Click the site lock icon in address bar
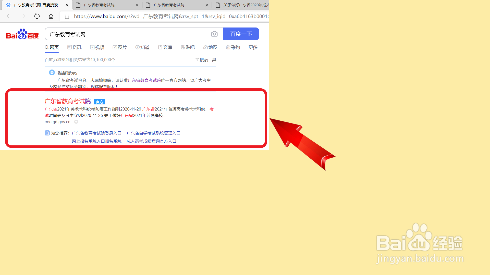This screenshot has width=490, height=275. 67,16
